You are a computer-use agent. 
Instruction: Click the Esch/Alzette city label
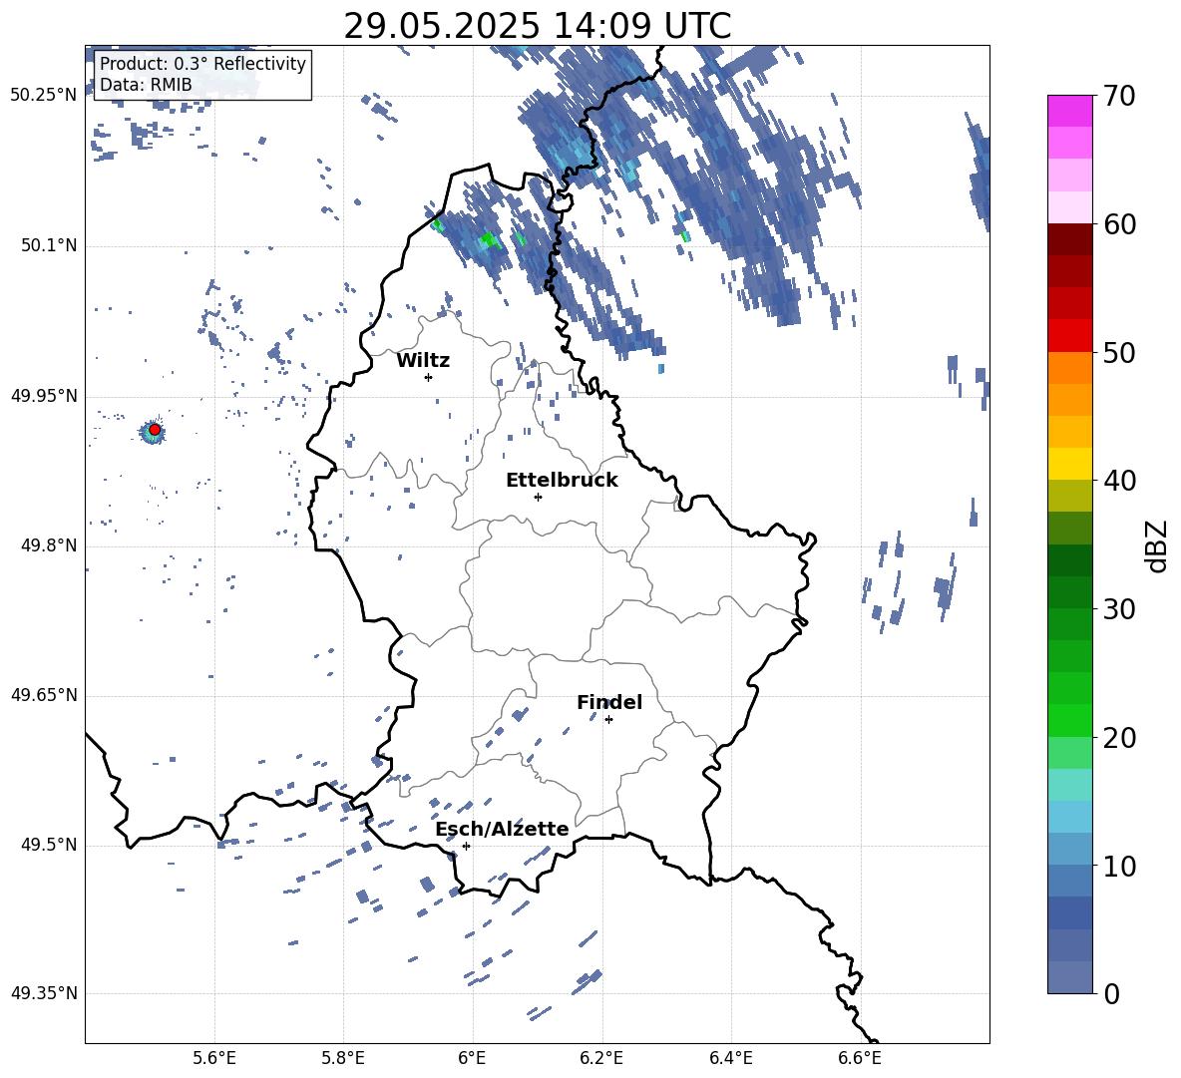click(502, 829)
